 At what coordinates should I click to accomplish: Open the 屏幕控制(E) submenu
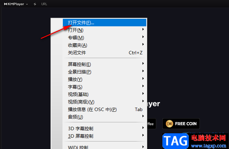pos(105,64)
